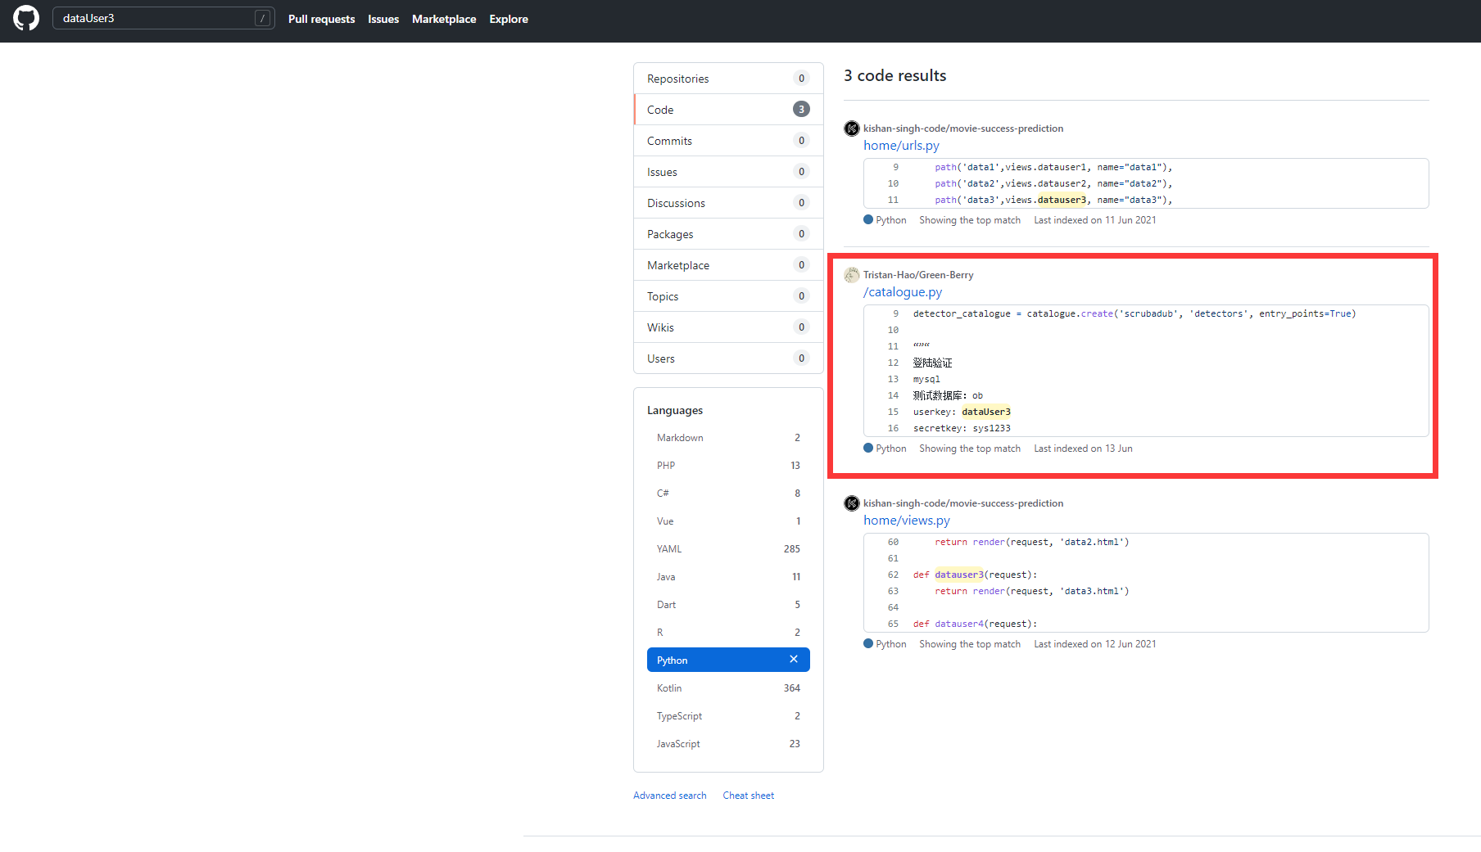Go to Explore in the header

click(508, 19)
